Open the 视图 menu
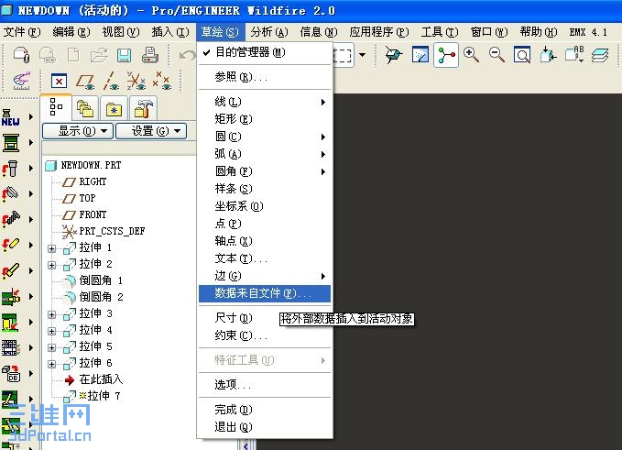 tap(121, 32)
